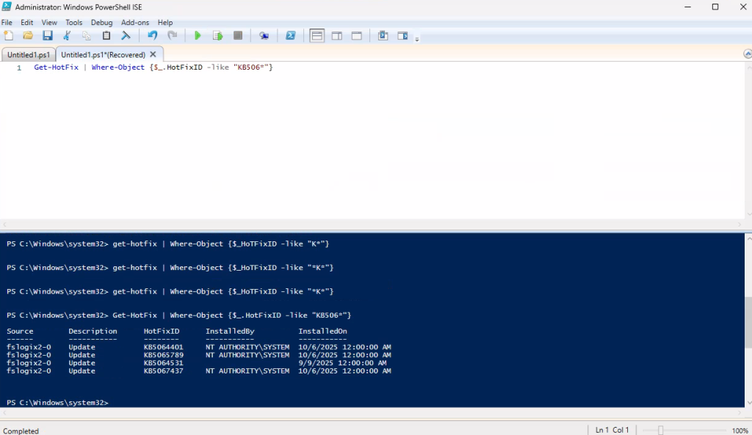
Task: Open the Debug menu
Action: 101,23
